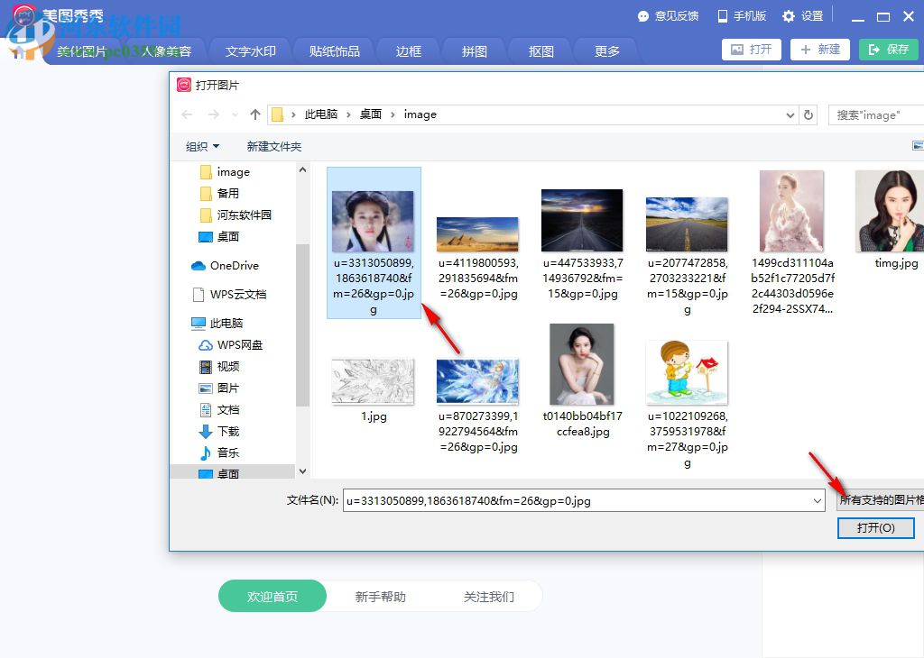Expand the 组织 (Organize) menu
Viewport: 924px width, 658px height.
(200, 146)
